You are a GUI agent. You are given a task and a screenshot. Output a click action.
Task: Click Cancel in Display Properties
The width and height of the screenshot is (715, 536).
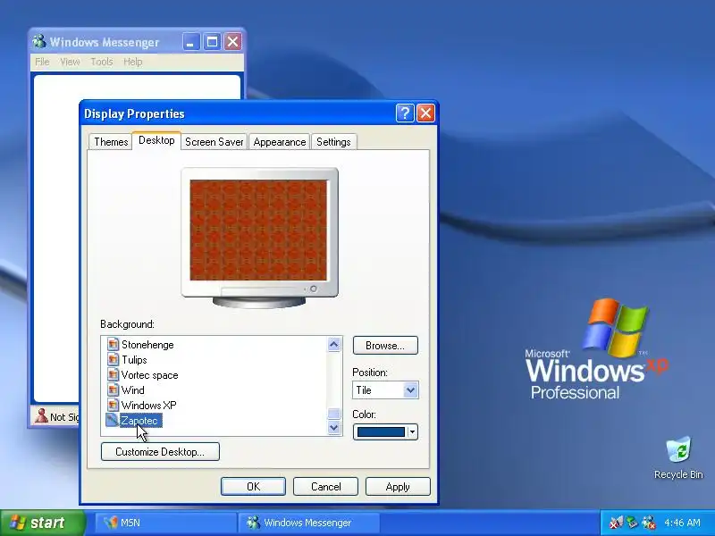[325, 487]
